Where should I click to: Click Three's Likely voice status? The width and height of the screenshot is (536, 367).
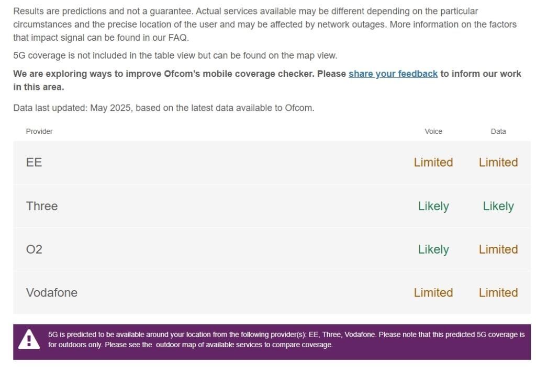433,206
